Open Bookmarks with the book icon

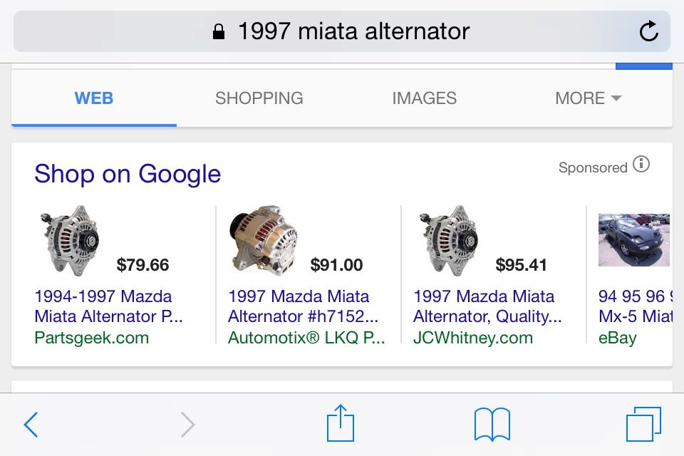[492, 425]
